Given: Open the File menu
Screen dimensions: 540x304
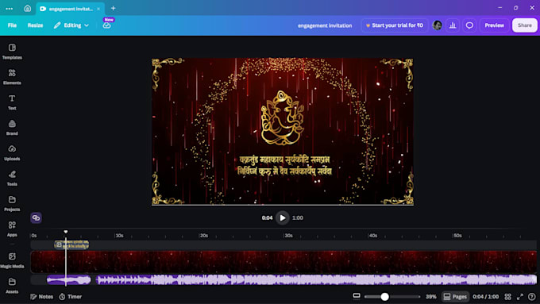Looking at the screenshot, I should coord(12,25).
